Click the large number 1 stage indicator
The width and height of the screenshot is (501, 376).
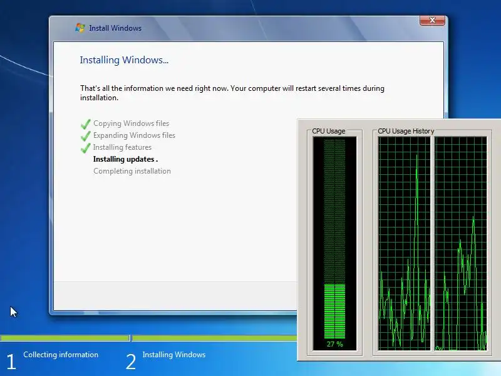tap(11, 362)
